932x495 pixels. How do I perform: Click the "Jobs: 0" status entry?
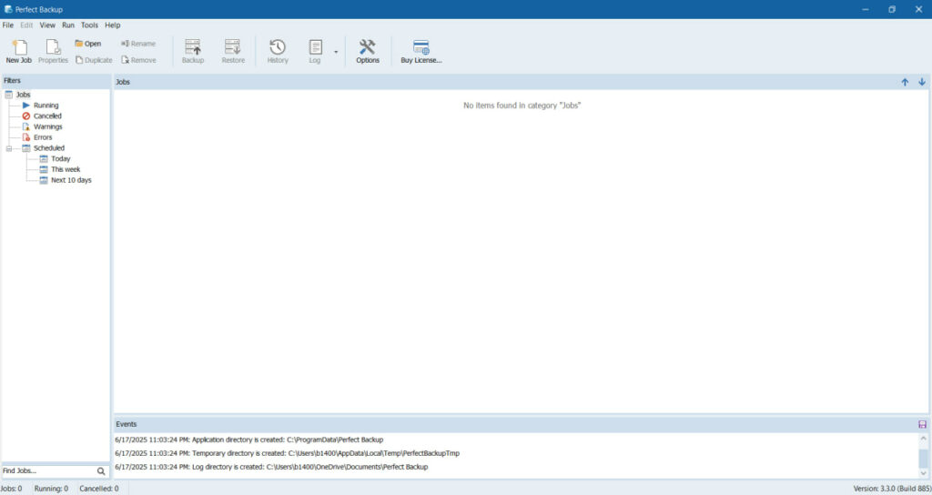tap(11, 489)
